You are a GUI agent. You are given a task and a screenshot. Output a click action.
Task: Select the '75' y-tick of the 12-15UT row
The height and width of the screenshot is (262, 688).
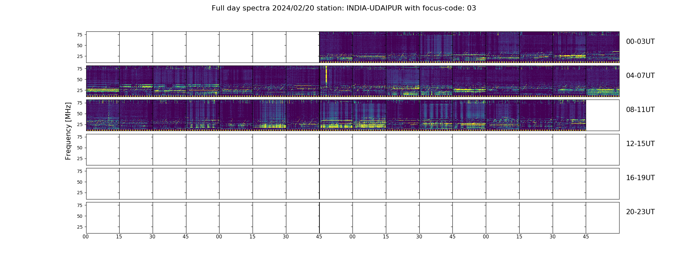pos(80,137)
